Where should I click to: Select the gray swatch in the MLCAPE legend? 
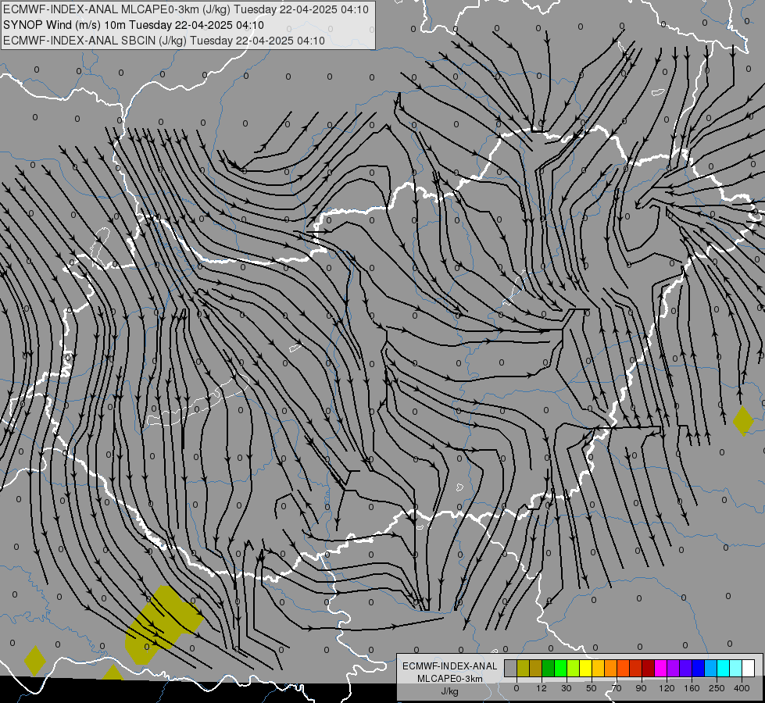pos(511,668)
